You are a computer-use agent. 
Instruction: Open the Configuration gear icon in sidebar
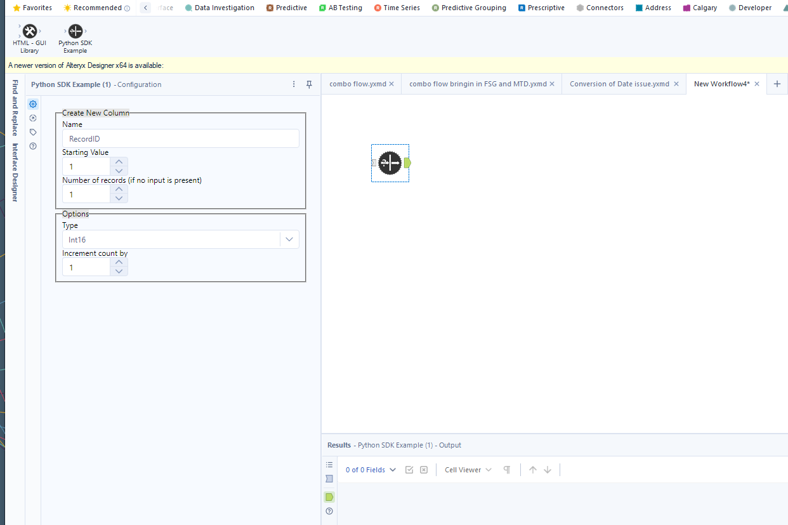(33, 103)
